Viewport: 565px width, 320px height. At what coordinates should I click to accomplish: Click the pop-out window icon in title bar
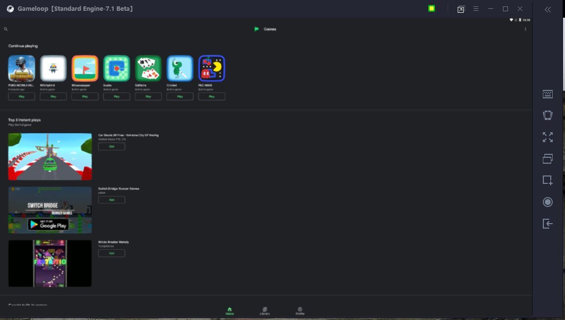pos(461,9)
